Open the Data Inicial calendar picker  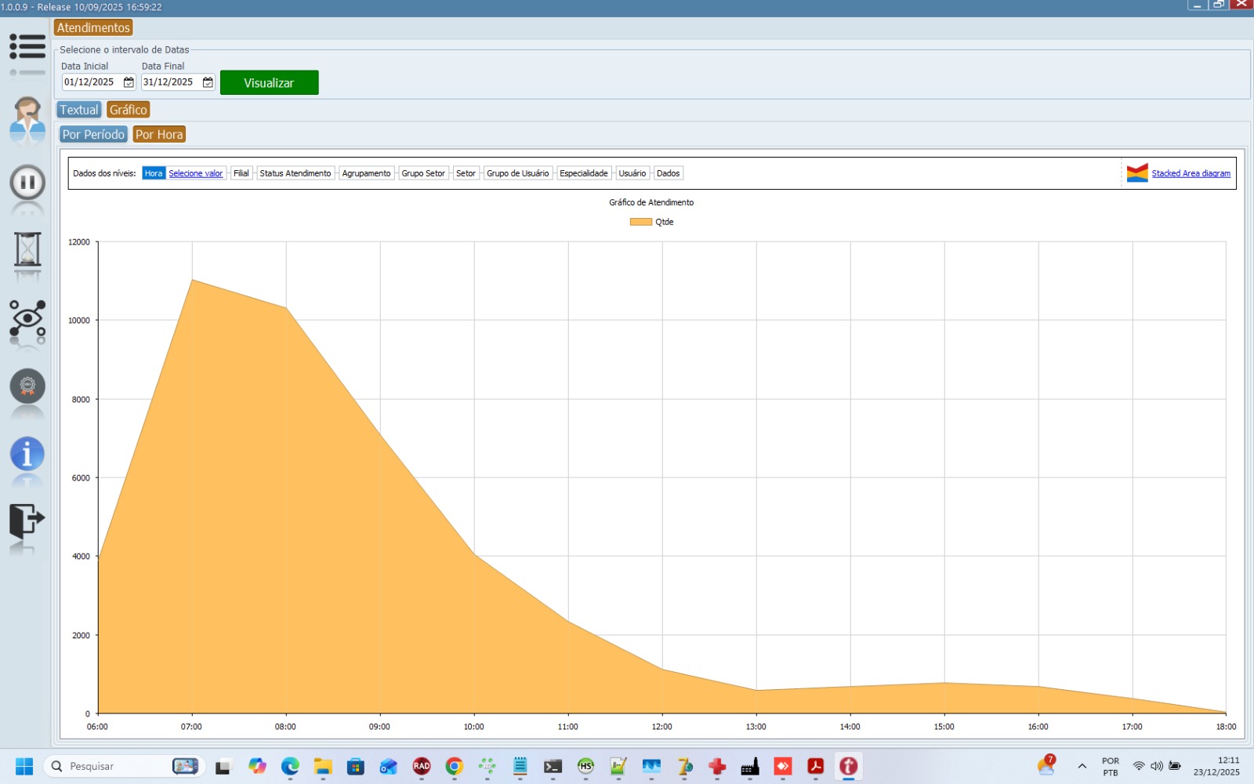(x=129, y=82)
